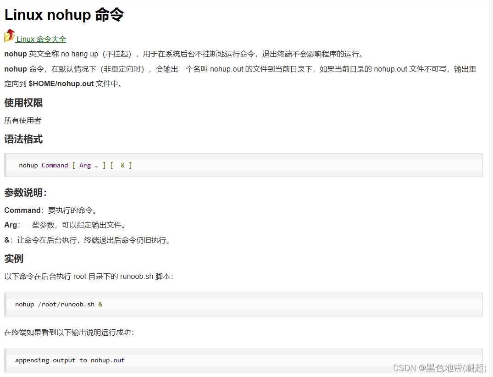Click the Linux nohup 命令 page title
Viewport: 493px width, 377px height.
64,15
